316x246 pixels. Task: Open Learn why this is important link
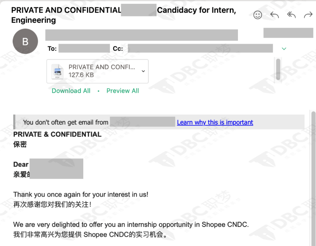click(x=215, y=122)
